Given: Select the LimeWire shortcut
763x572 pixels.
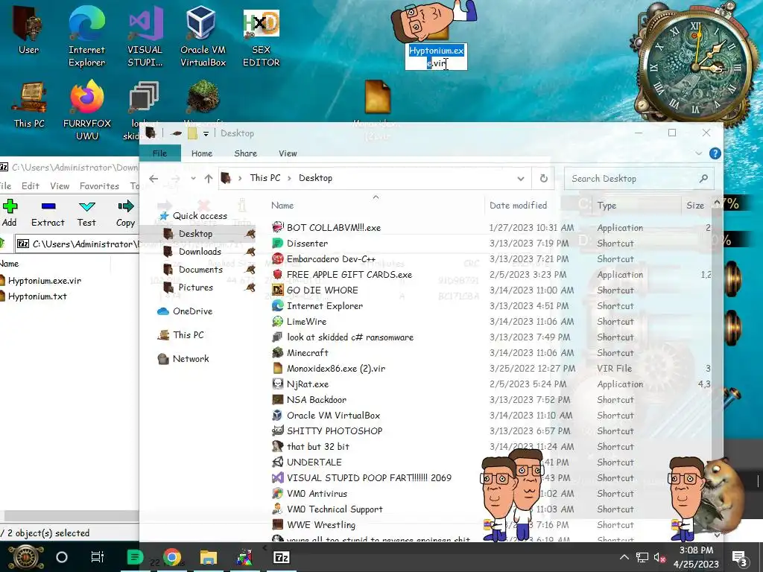Looking at the screenshot, I should coord(306,322).
